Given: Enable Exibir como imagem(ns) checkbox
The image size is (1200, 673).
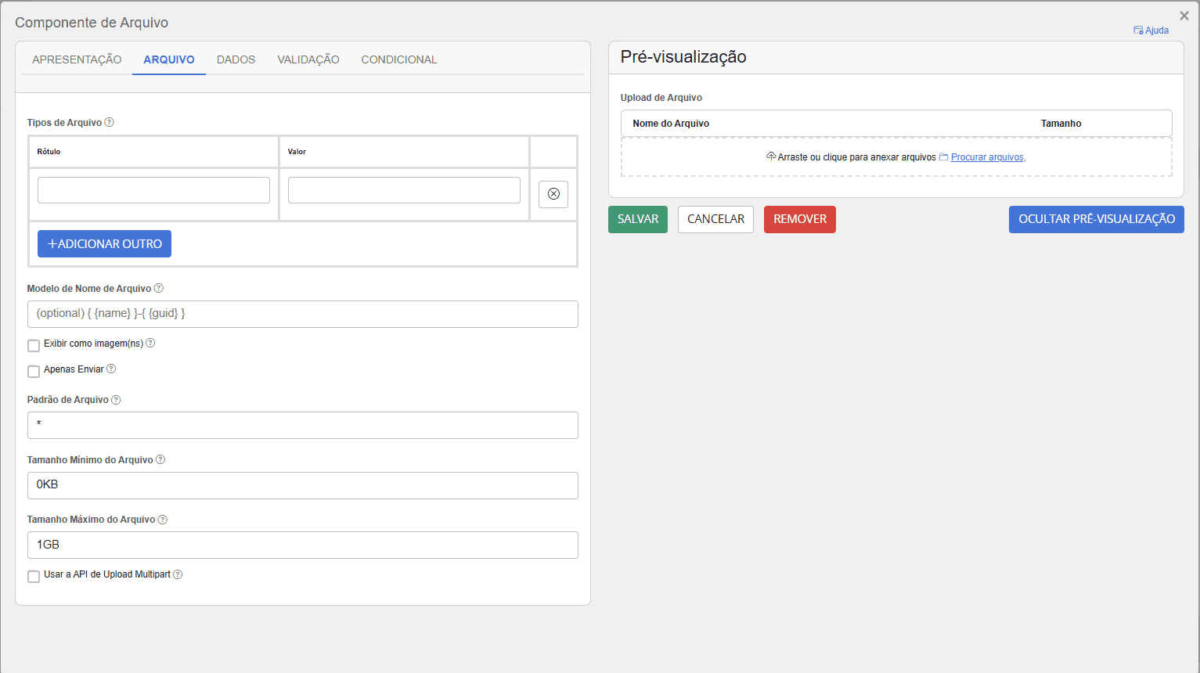Looking at the screenshot, I should [x=34, y=345].
